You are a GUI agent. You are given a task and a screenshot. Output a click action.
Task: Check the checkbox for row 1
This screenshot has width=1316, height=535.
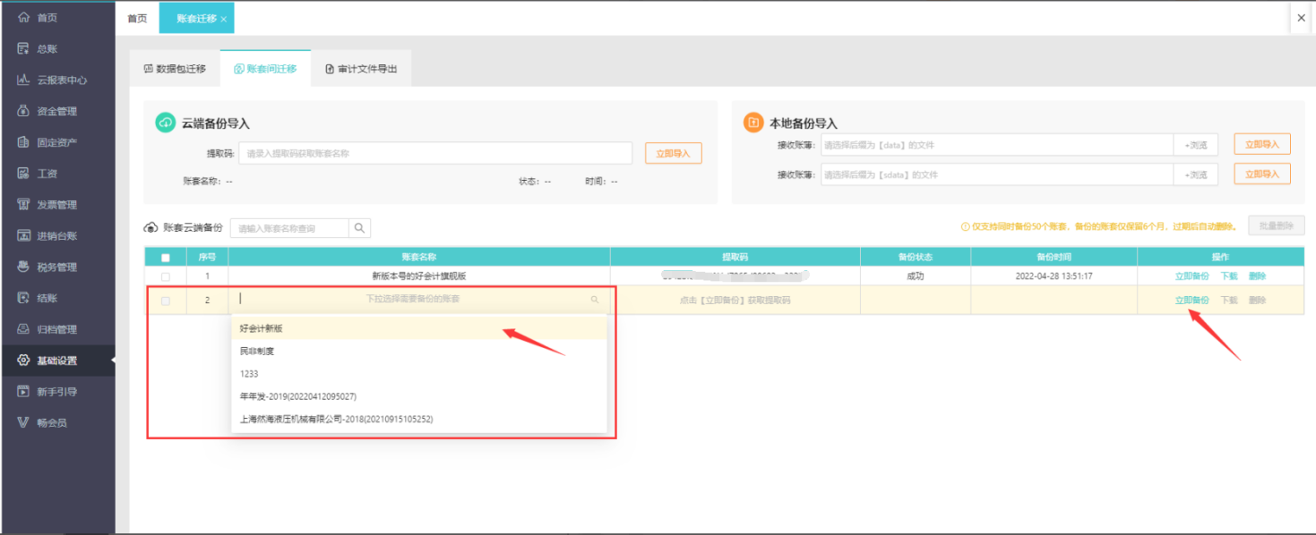(165, 276)
